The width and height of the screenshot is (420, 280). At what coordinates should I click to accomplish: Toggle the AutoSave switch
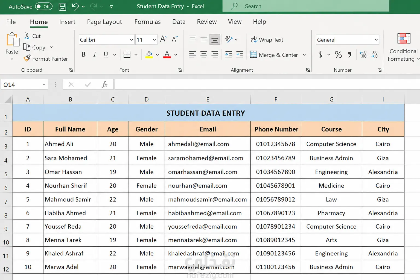44,7
